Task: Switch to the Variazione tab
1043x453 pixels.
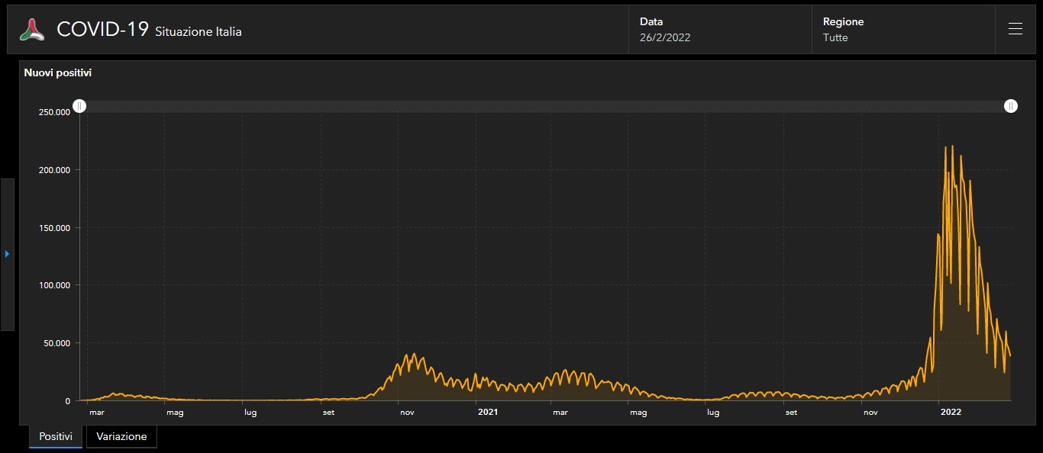Action: (121, 437)
